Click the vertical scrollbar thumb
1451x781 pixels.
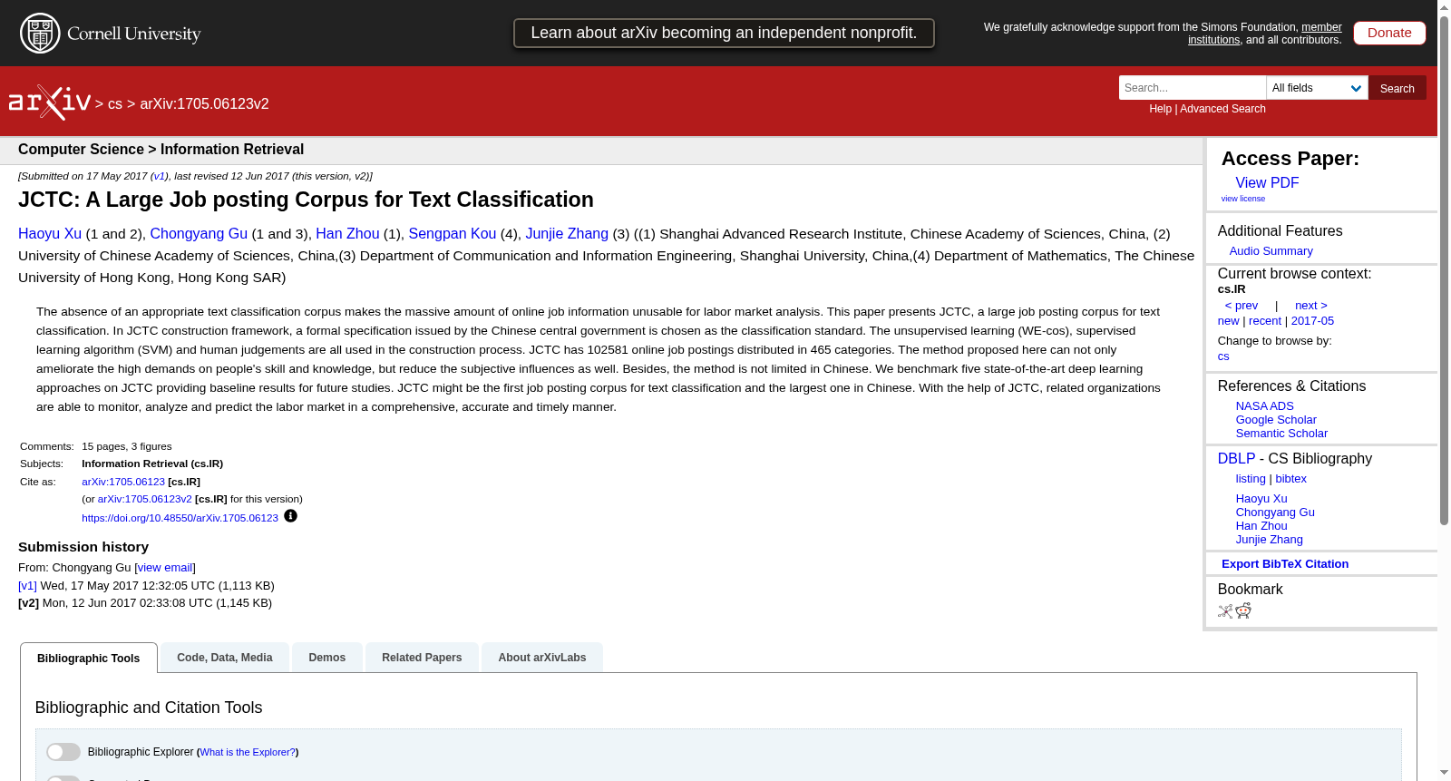1444,270
